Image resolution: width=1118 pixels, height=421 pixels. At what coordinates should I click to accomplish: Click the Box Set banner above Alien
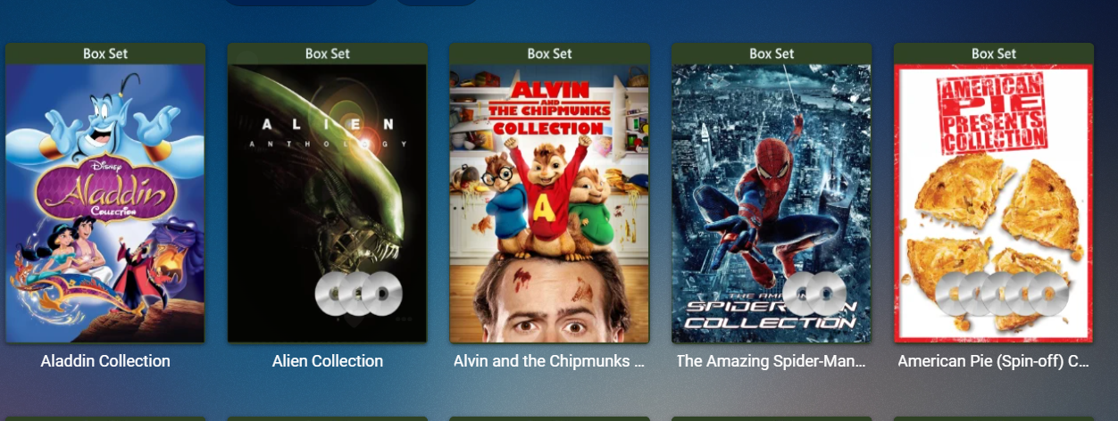pos(328,54)
